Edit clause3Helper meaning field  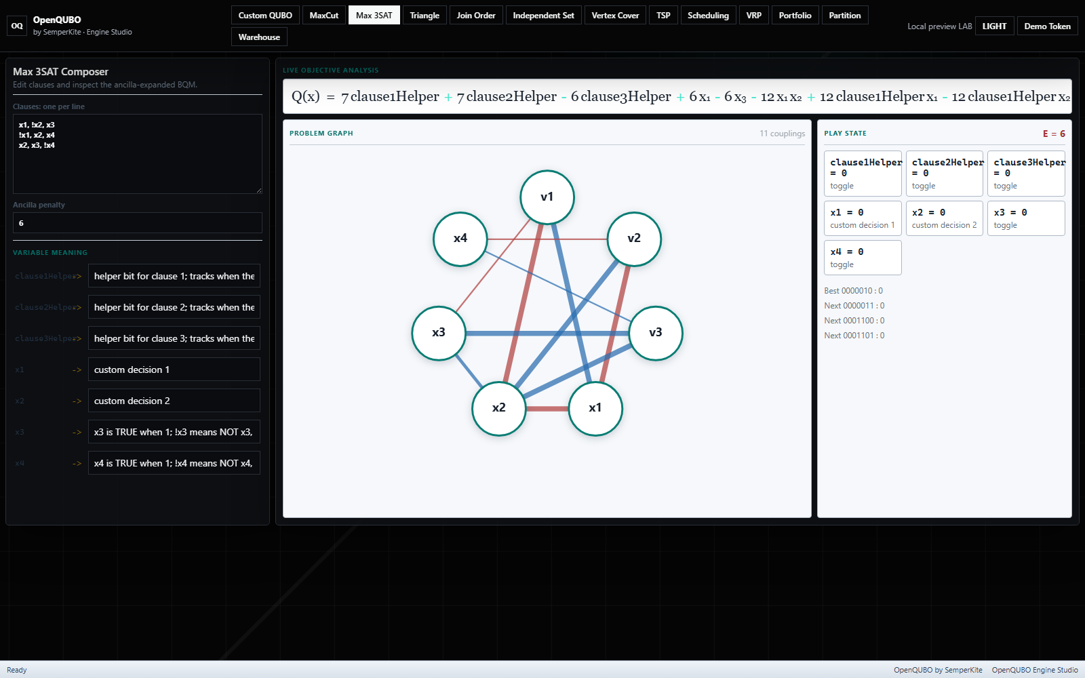tap(174, 338)
